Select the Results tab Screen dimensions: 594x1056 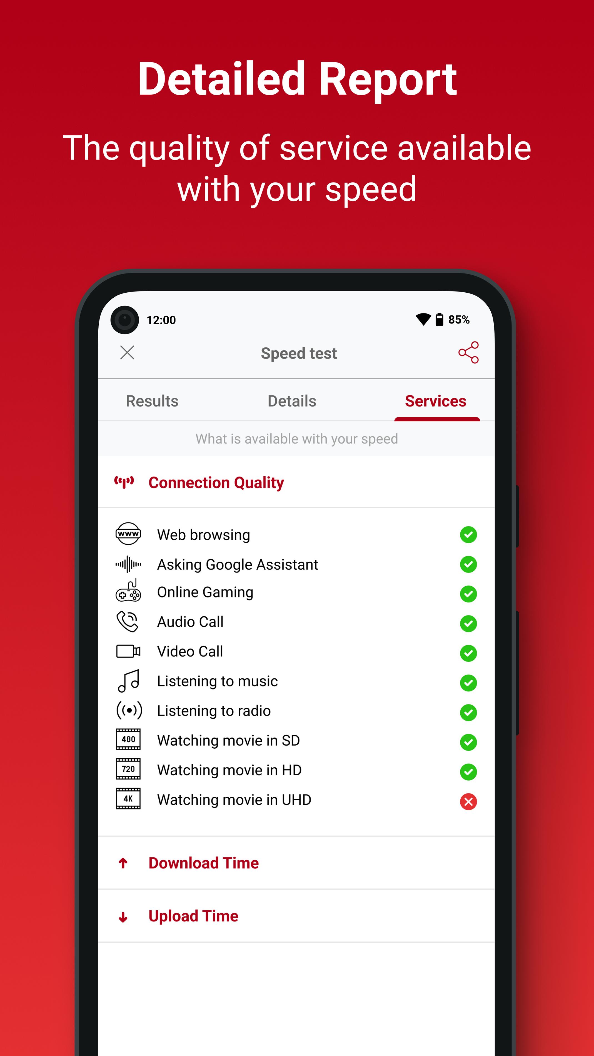pos(152,401)
